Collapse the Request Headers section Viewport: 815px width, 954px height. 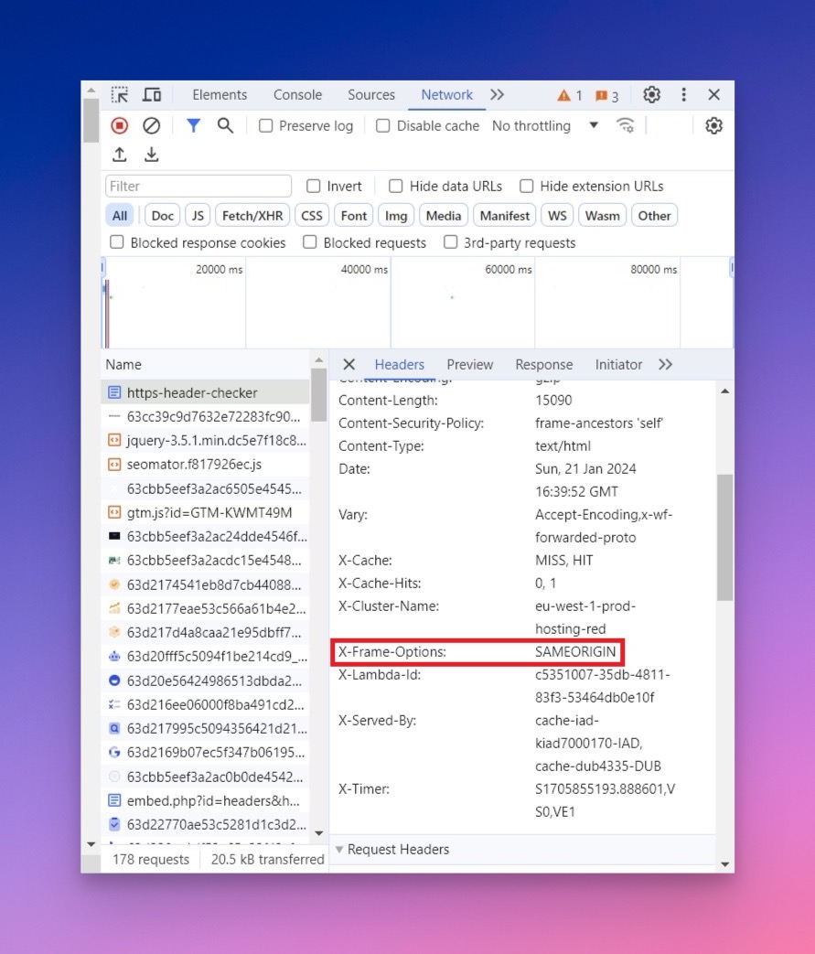click(x=340, y=850)
